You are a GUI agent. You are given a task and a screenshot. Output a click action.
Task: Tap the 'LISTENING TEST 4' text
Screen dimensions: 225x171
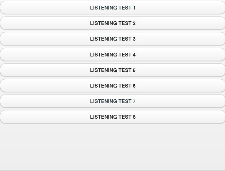click(113, 55)
